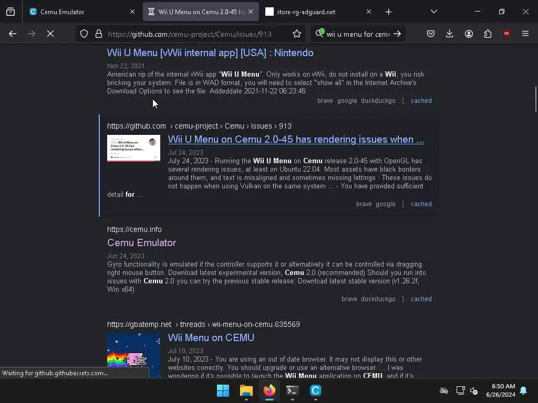Open google link under Wii U Menu vWii result
Viewport: 538px width, 403px height.
point(347,101)
